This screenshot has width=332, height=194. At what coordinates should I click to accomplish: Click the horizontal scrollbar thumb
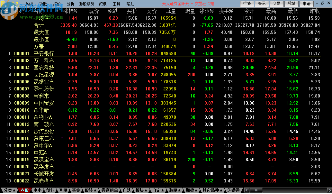point(256,190)
